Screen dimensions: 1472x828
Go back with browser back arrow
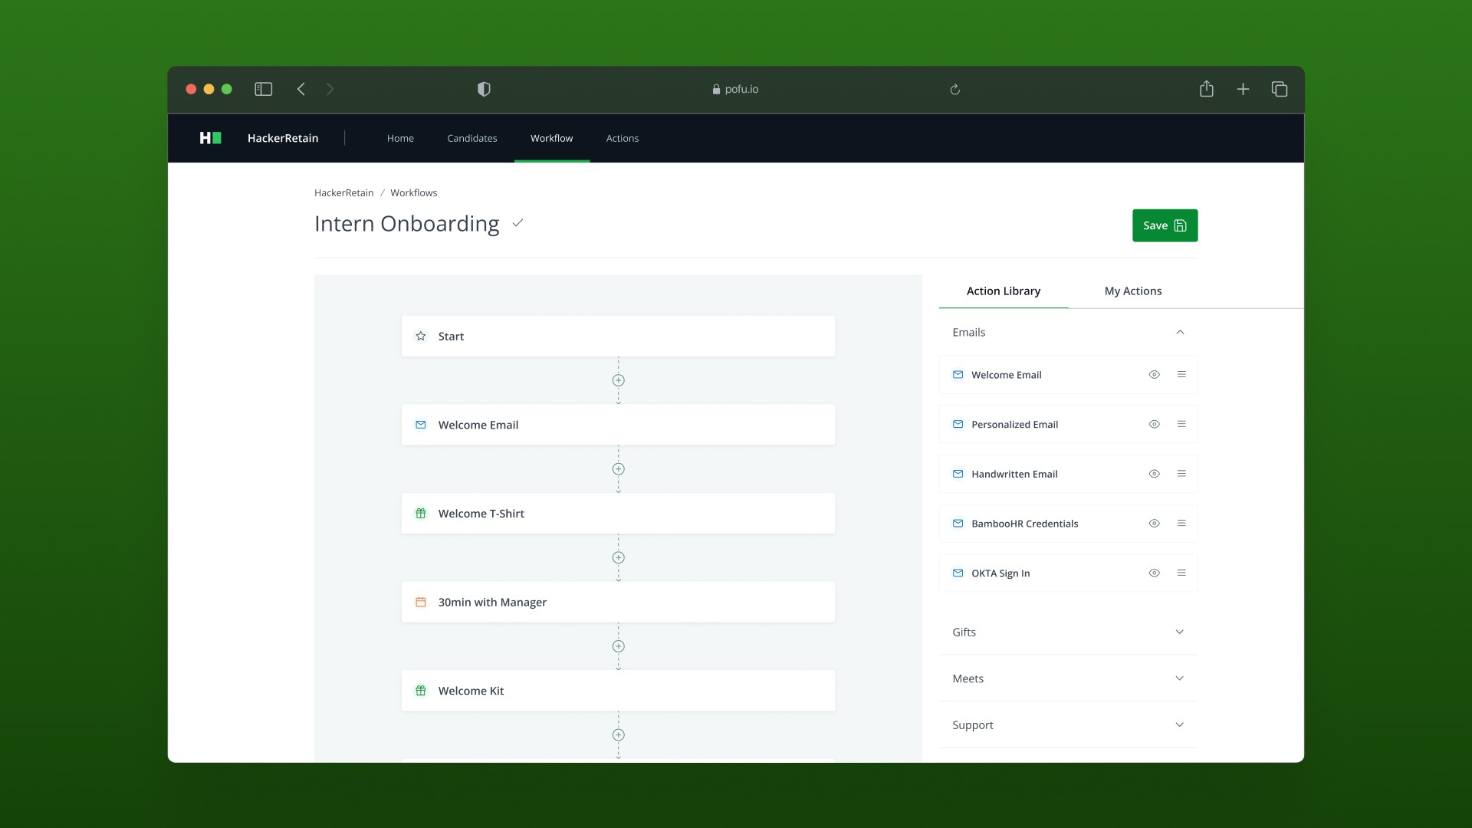tap(301, 89)
